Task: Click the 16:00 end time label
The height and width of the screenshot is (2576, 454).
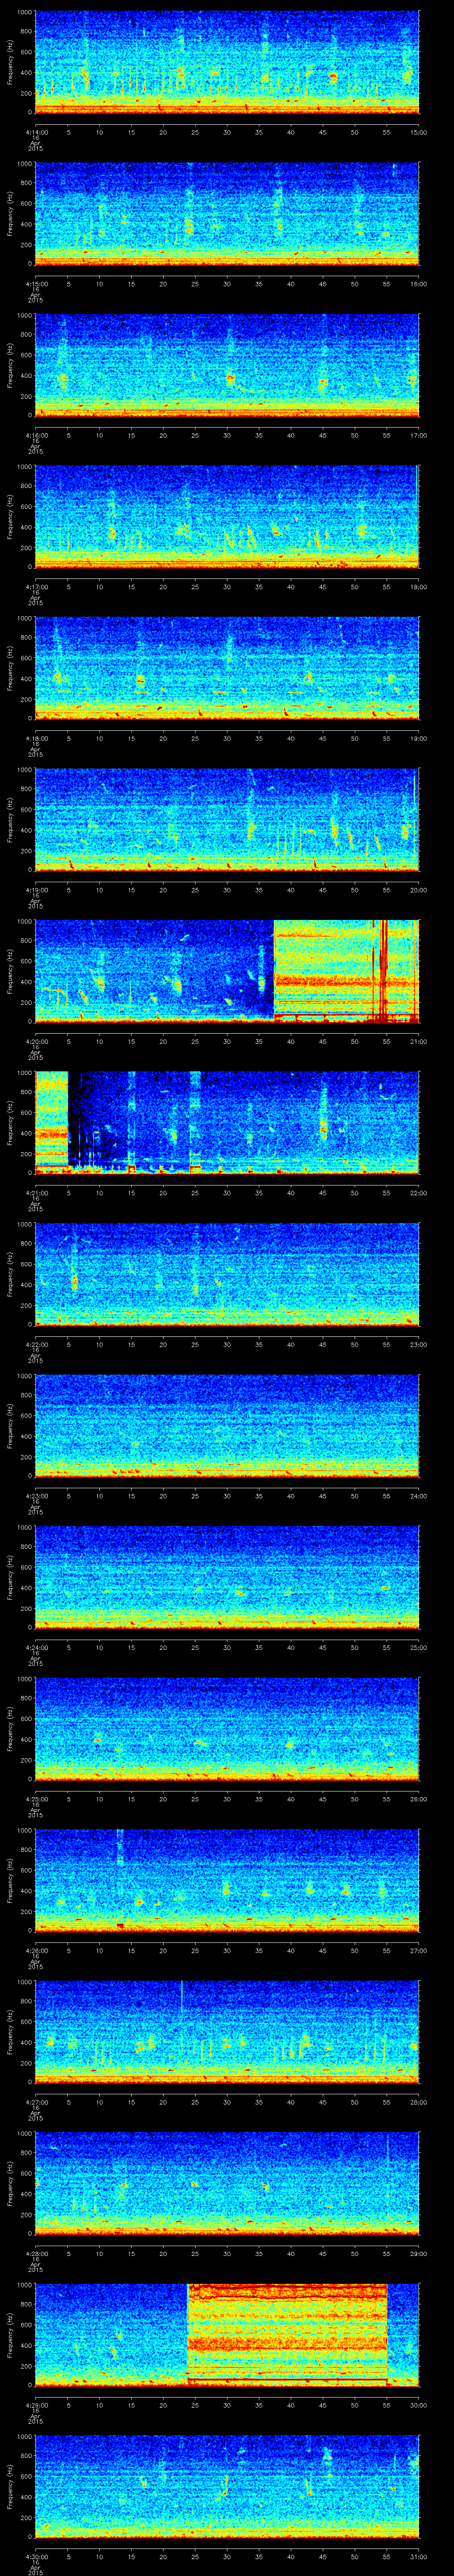Action: point(418,284)
